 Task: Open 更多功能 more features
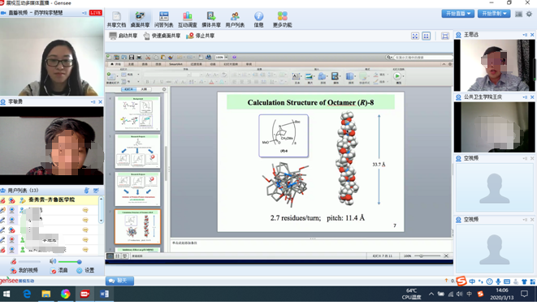[x=282, y=19]
